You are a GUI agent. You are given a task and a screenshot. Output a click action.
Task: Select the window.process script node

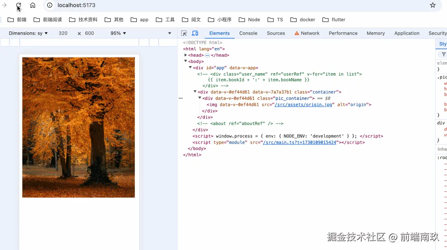[288, 136]
